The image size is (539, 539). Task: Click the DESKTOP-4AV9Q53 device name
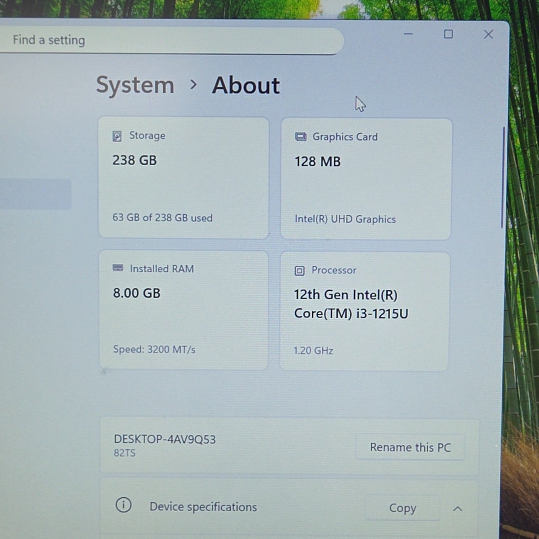(x=165, y=439)
